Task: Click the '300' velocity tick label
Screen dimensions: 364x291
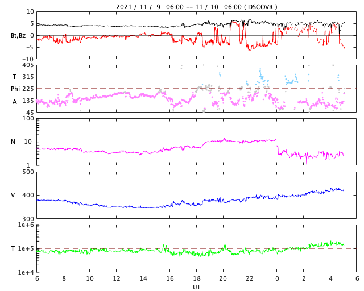Action: click(28, 219)
